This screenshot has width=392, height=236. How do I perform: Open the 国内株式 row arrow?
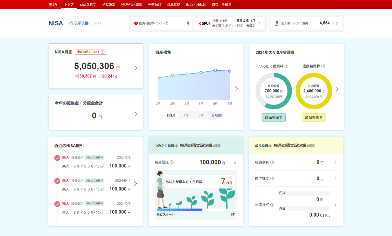point(335,178)
